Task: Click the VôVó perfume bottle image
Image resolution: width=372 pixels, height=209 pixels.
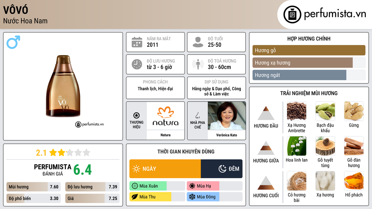Action: [x=63, y=86]
